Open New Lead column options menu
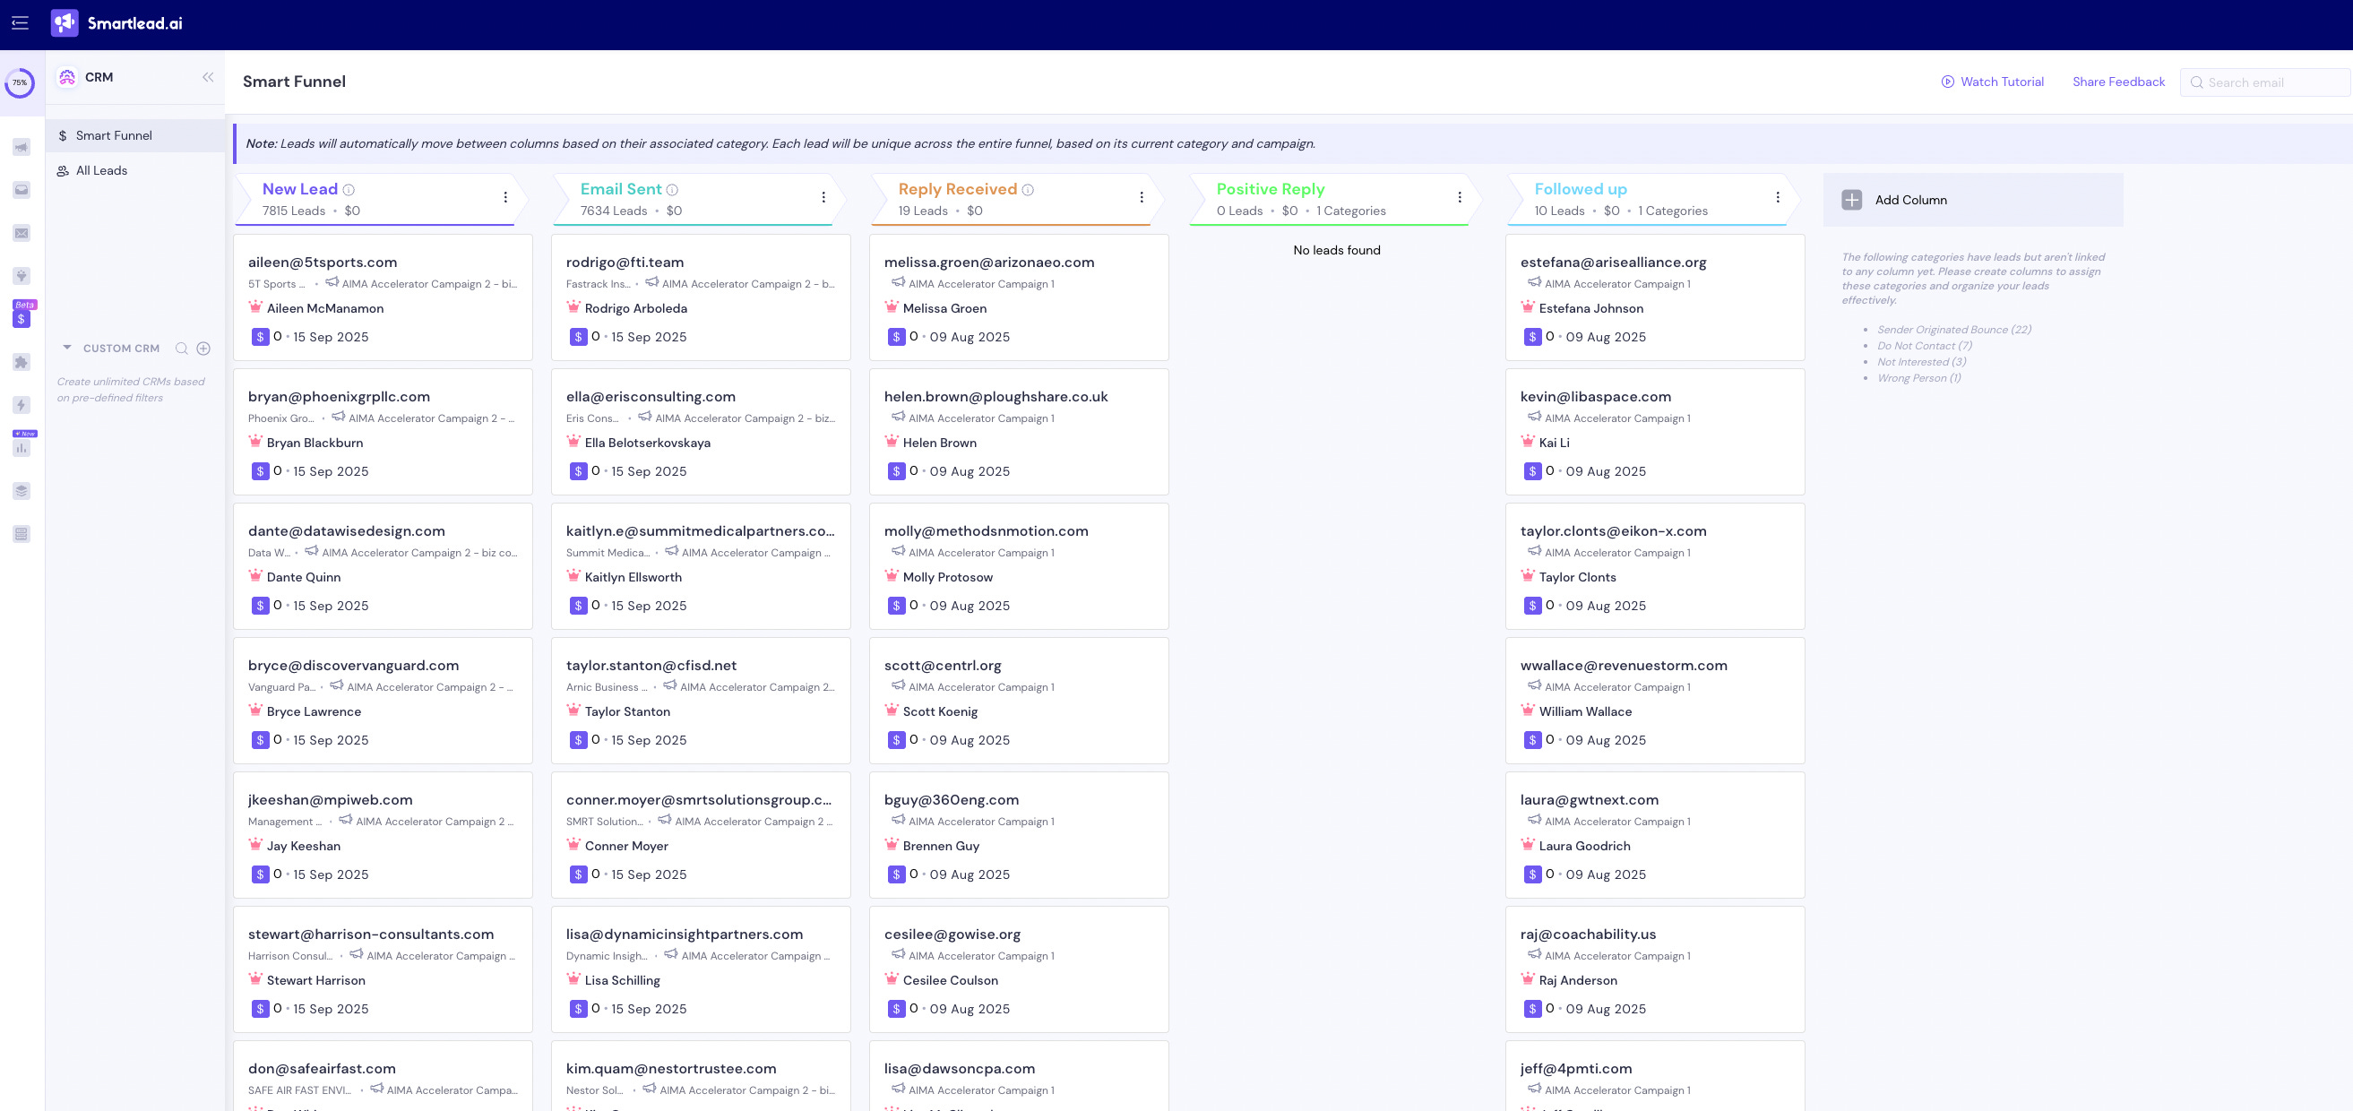Image resolution: width=2353 pixels, height=1111 pixels. 505,197
